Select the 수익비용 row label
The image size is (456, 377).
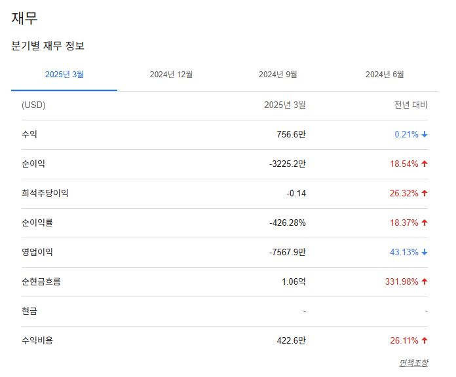coord(37,340)
